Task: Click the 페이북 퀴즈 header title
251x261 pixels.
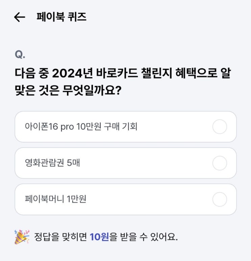Action: 61,17
